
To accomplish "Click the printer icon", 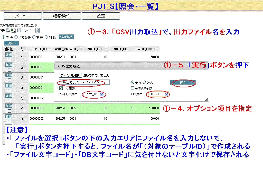I will tap(8, 31).
